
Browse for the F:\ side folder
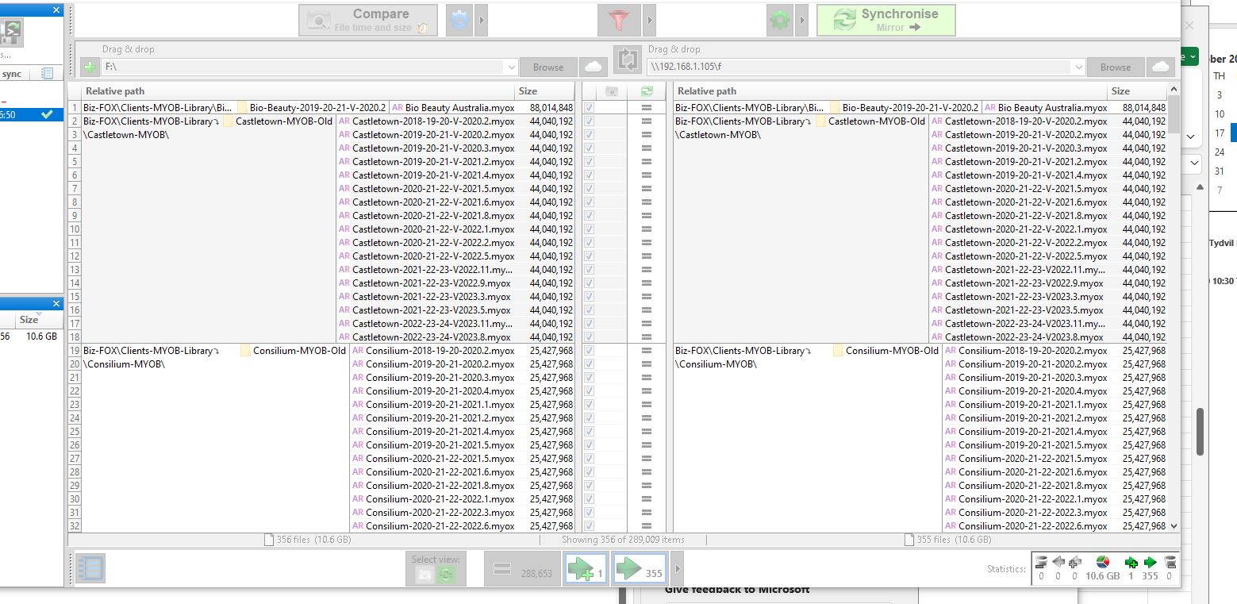pyautogui.click(x=548, y=67)
